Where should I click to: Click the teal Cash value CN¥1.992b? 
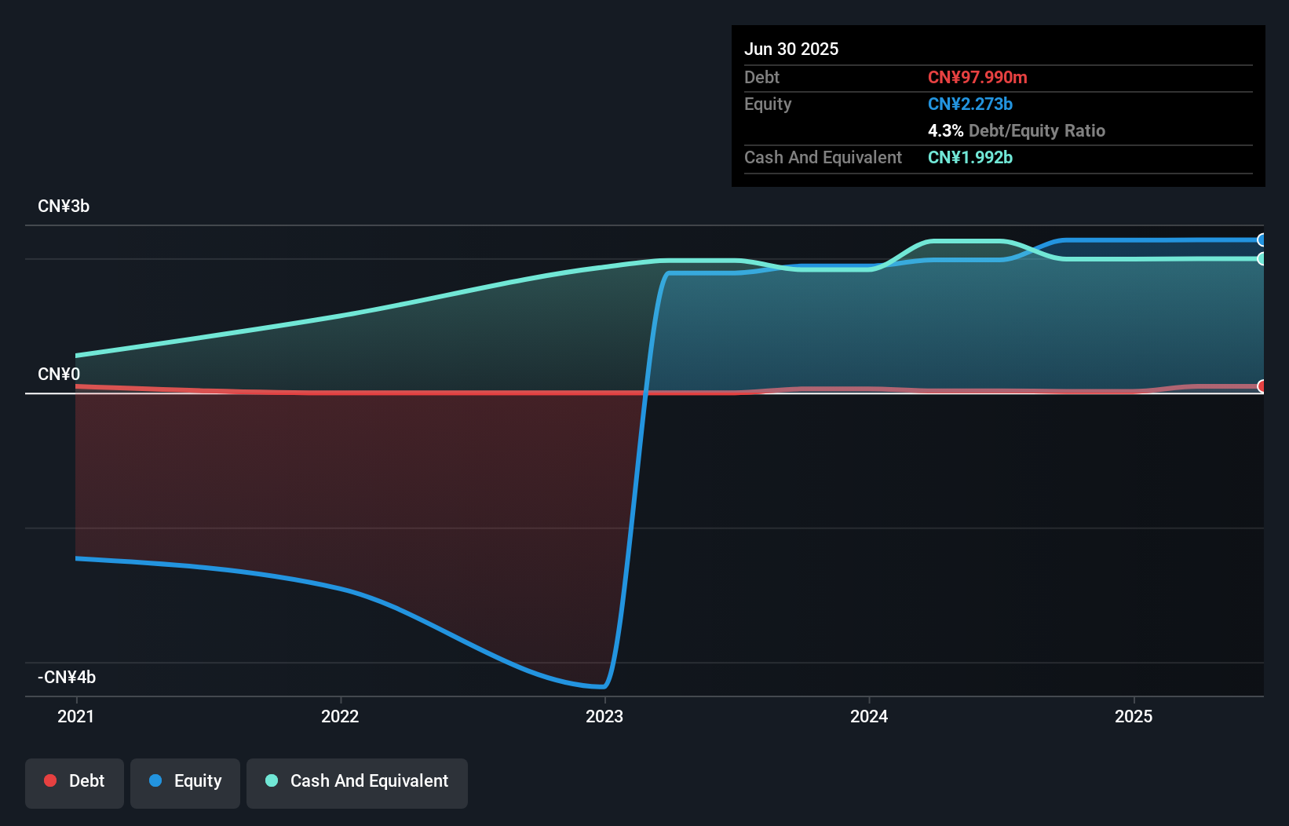969,157
